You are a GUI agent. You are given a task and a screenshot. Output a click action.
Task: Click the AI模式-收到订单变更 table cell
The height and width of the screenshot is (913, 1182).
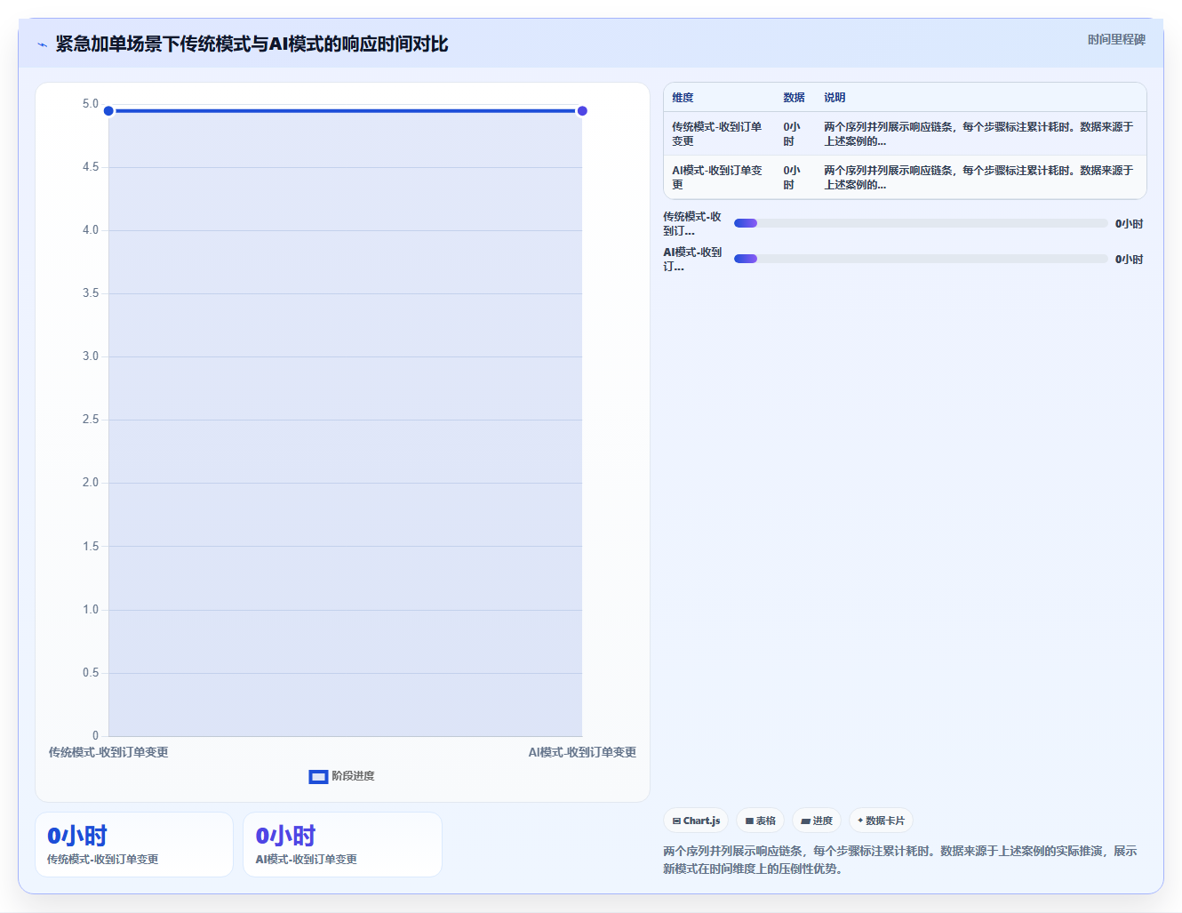[718, 178]
